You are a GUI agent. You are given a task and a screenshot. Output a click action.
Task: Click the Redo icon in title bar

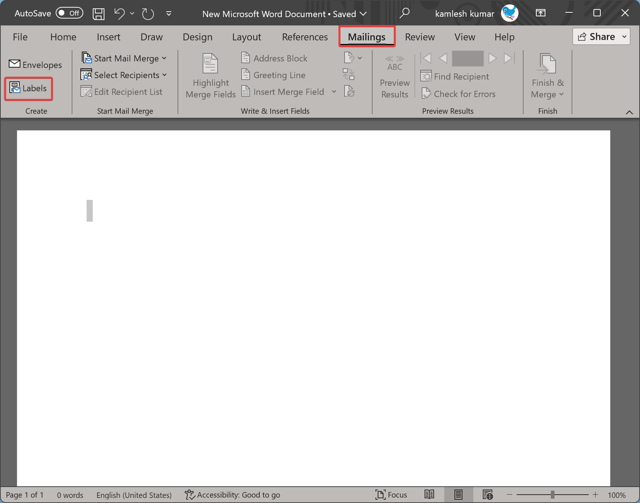148,14
